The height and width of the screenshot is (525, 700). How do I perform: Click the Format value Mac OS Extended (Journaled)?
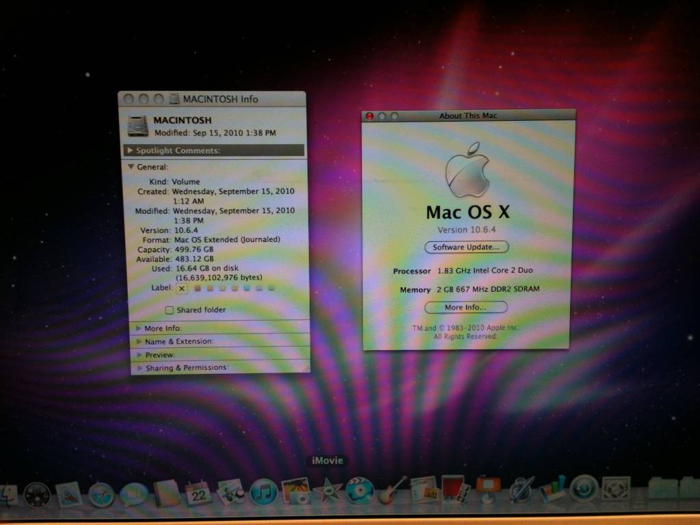point(227,239)
